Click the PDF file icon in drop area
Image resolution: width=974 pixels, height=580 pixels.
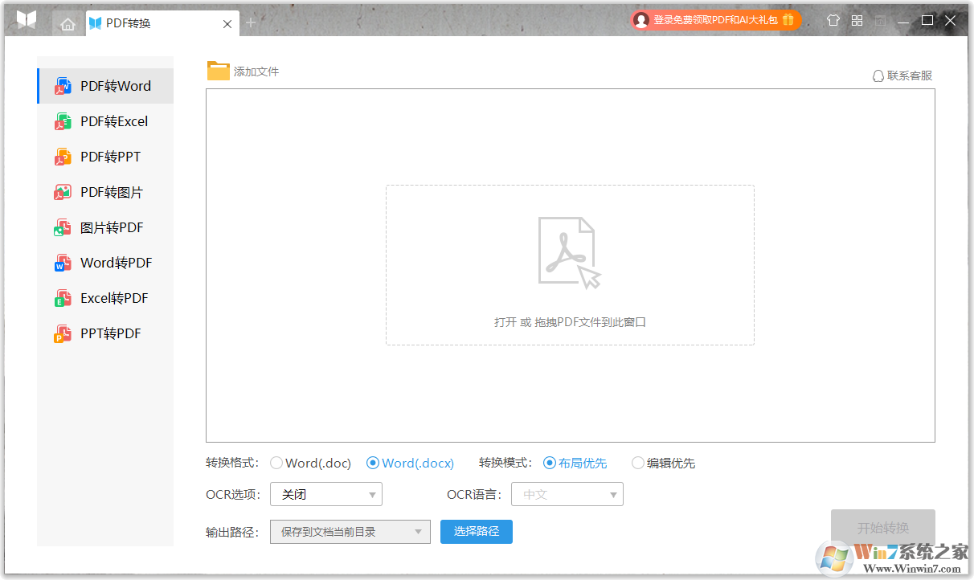[x=569, y=252]
